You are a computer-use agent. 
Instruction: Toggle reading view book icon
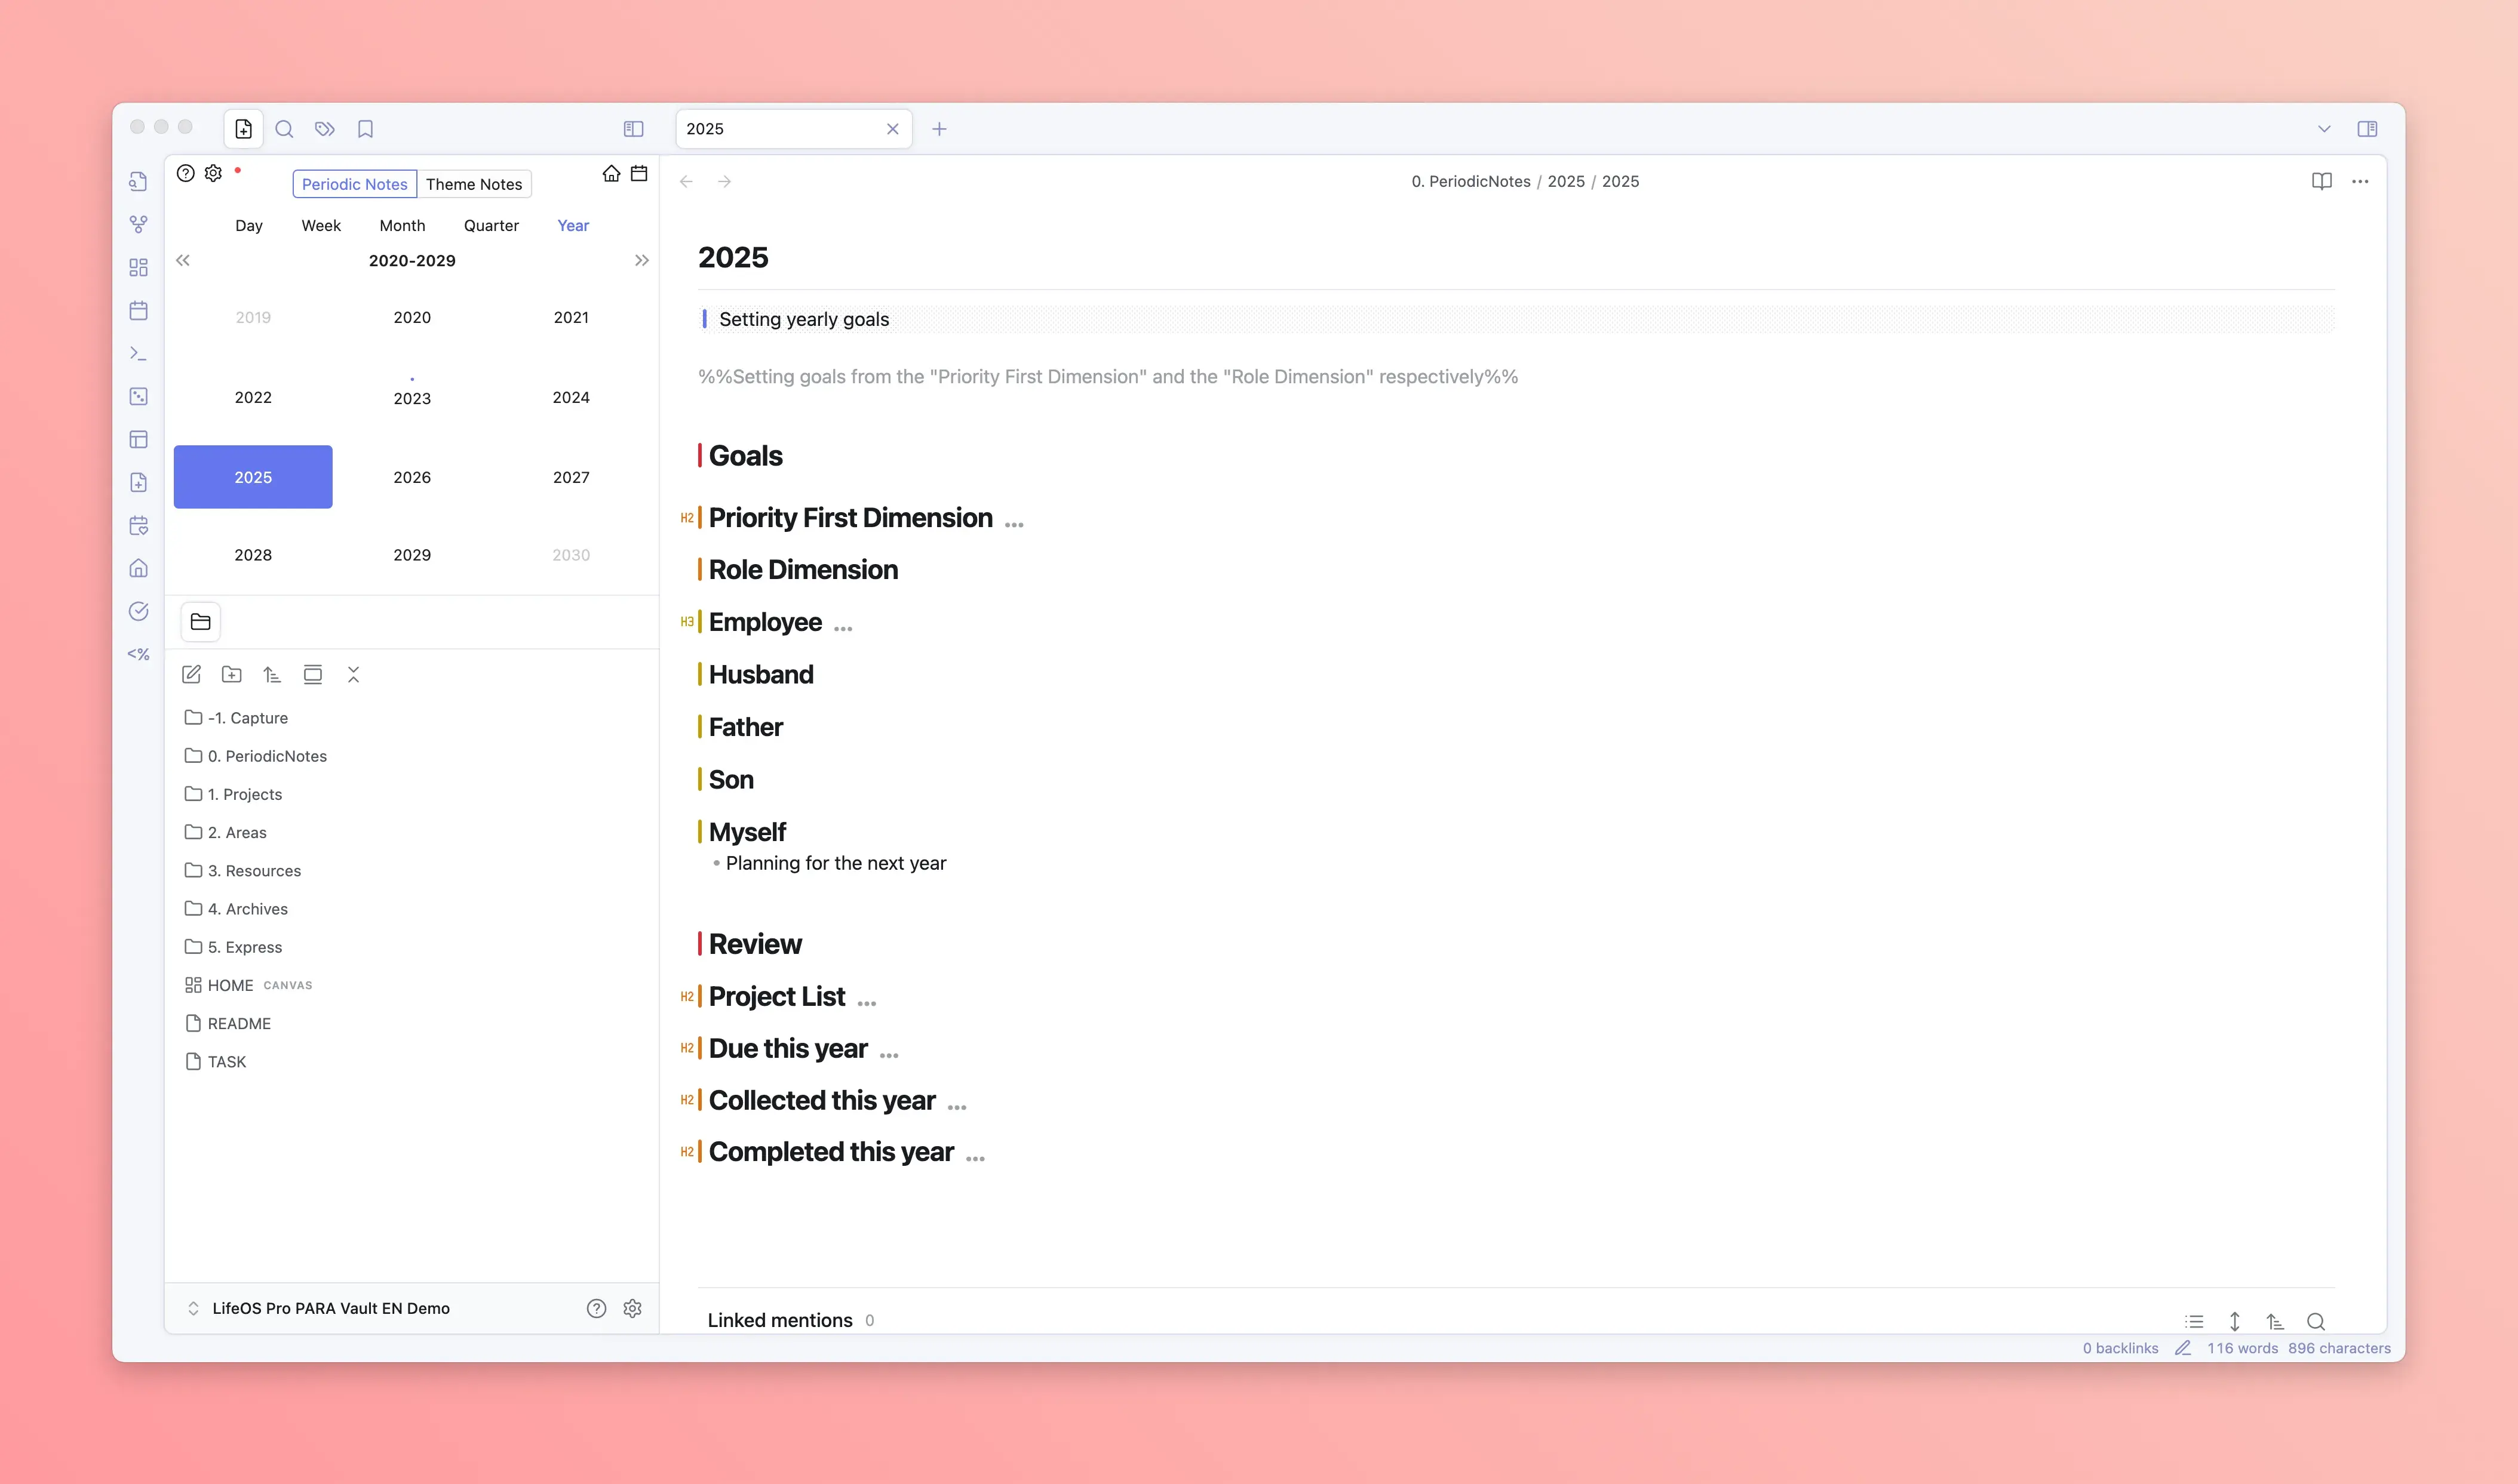pyautogui.click(x=2322, y=181)
